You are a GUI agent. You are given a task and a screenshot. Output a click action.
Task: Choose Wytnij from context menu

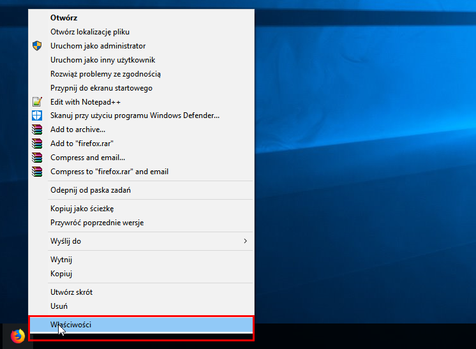tap(141, 260)
